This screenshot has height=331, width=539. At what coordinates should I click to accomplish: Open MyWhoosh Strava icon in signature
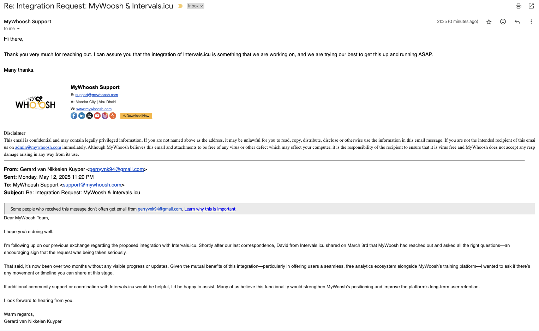[x=113, y=116]
